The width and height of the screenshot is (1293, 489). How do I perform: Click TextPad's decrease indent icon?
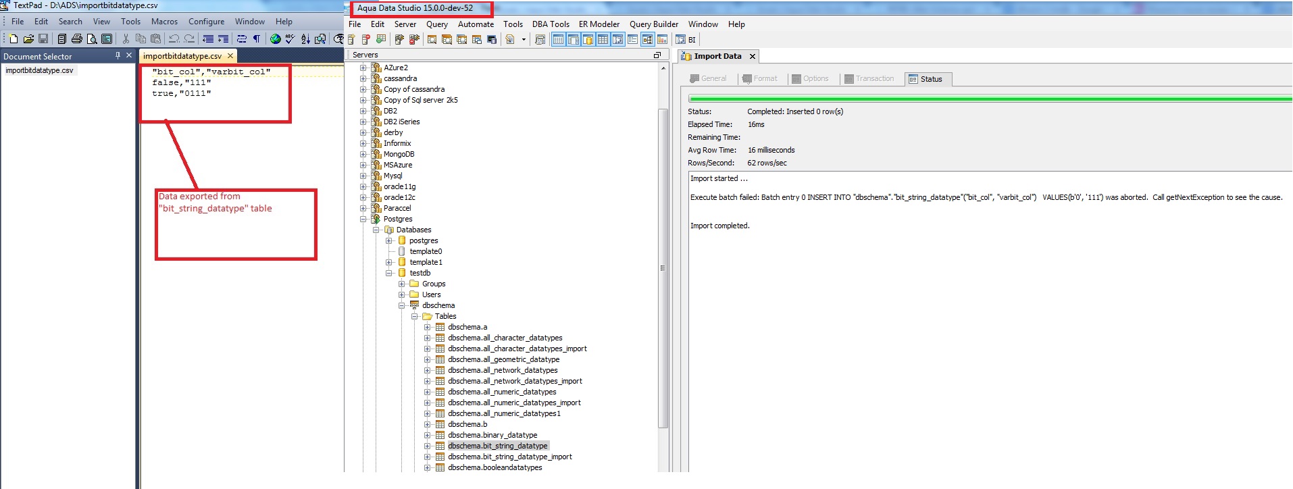click(208, 39)
